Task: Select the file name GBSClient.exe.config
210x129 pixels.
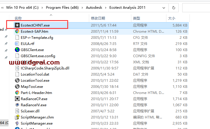Action: [38, 56]
